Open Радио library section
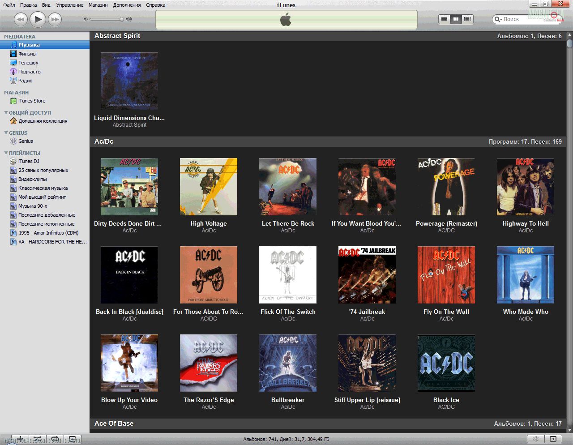 tap(45, 81)
